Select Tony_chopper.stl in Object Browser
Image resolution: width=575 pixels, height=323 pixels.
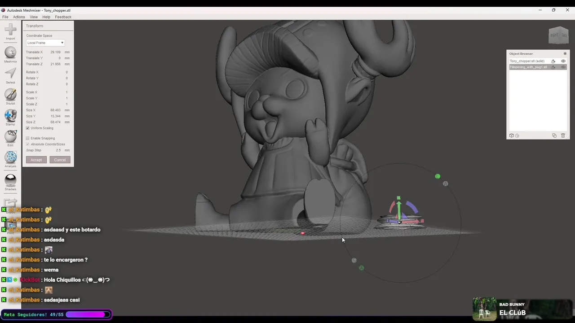click(527, 61)
